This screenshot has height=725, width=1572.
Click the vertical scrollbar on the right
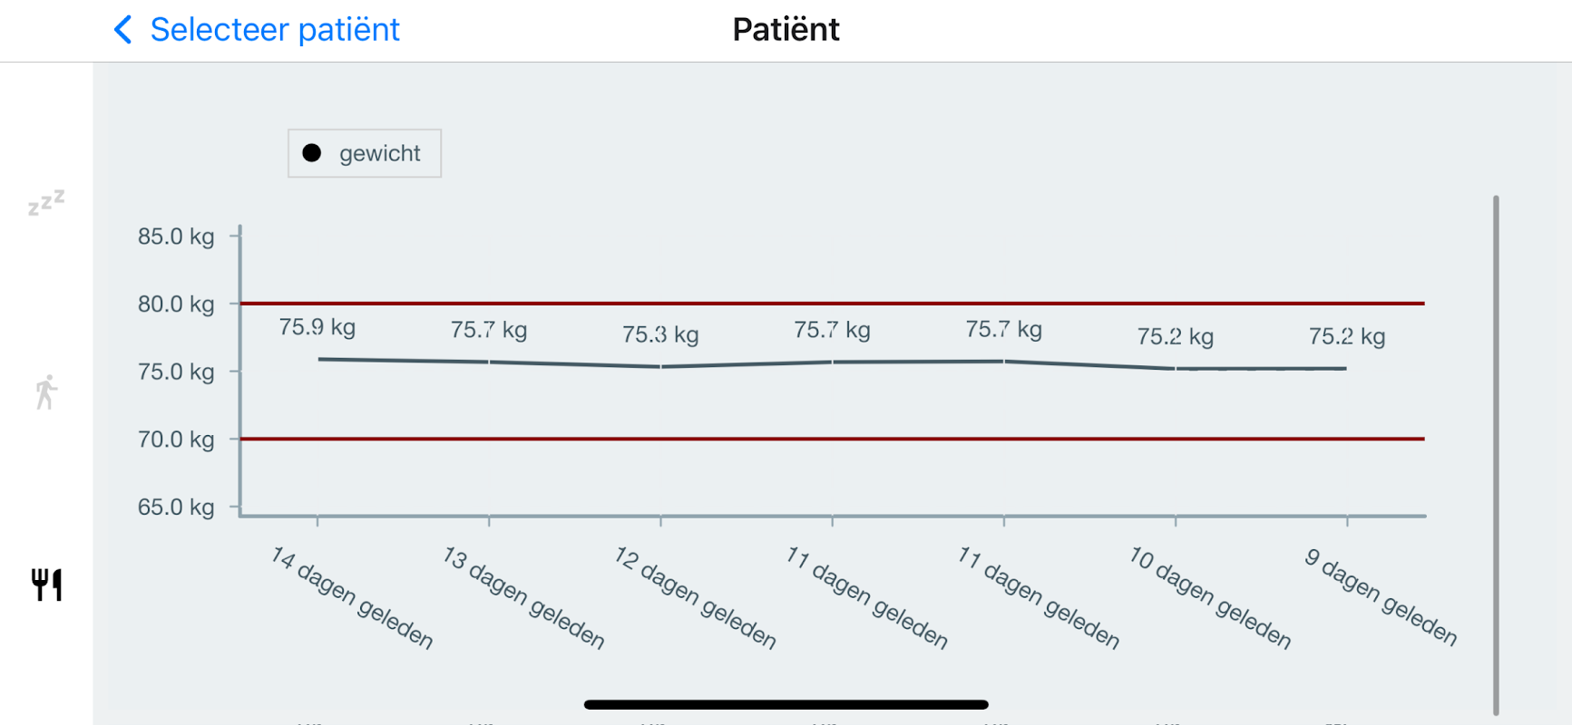pos(1496,453)
